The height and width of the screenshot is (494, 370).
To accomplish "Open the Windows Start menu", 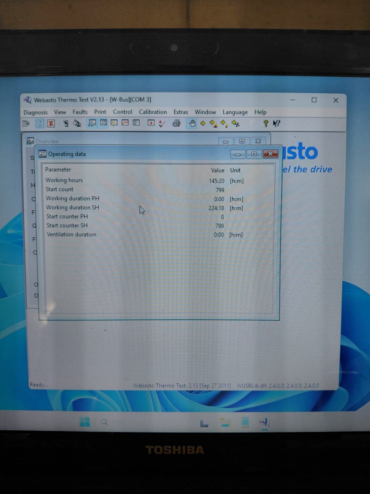I will pyautogui.click(x=85, y=422).
